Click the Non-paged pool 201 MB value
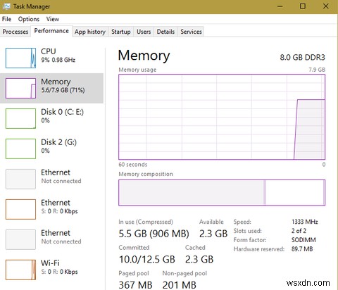 (x=180, y=285)
